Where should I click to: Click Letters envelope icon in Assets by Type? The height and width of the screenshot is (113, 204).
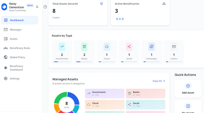[174, 47]
